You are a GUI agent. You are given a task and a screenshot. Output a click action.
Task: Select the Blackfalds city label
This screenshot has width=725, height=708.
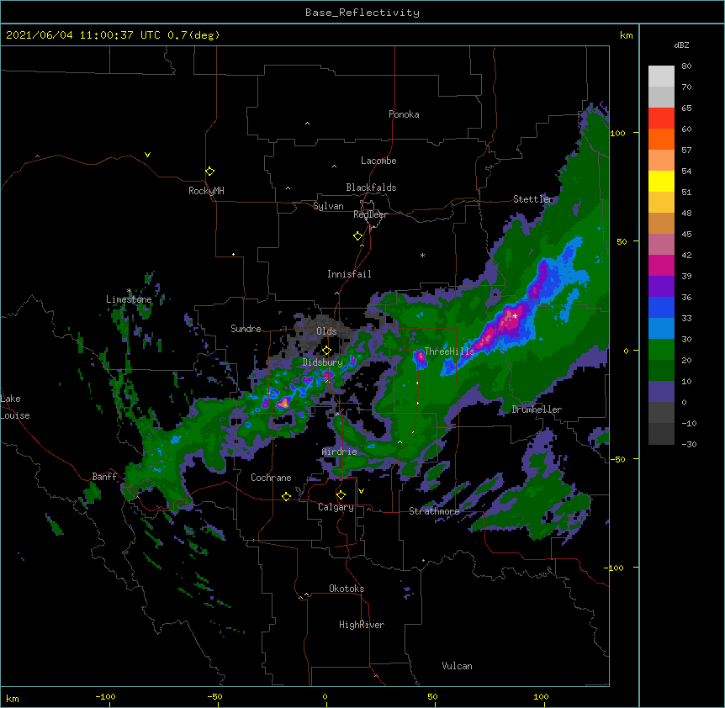(371, 188)
